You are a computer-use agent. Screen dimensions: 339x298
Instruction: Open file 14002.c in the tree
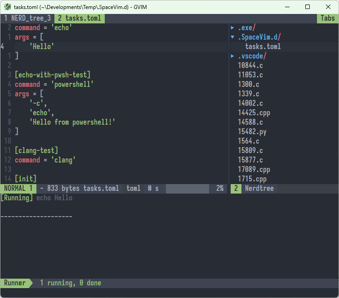(x=250, y=103)
